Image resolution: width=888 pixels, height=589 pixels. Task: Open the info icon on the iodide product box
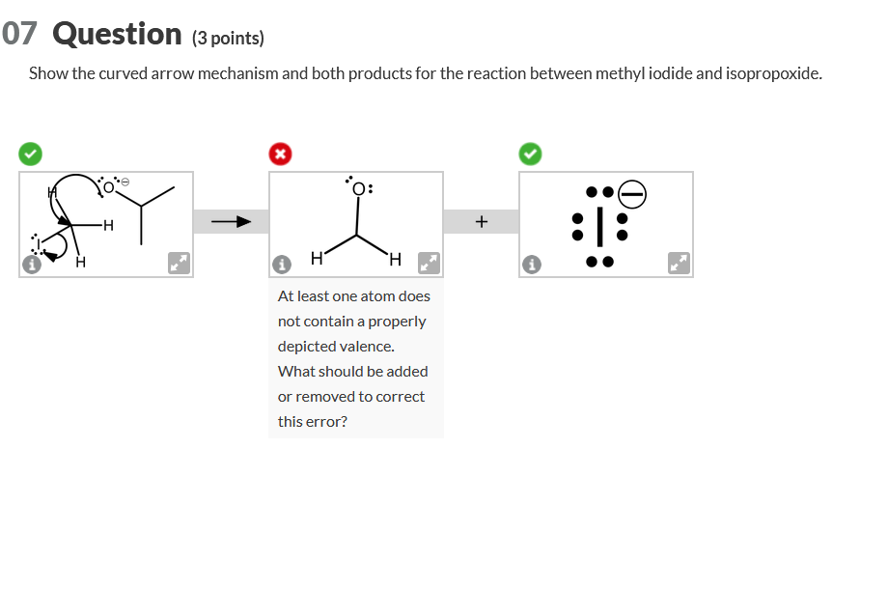click(x=532, y=264)
